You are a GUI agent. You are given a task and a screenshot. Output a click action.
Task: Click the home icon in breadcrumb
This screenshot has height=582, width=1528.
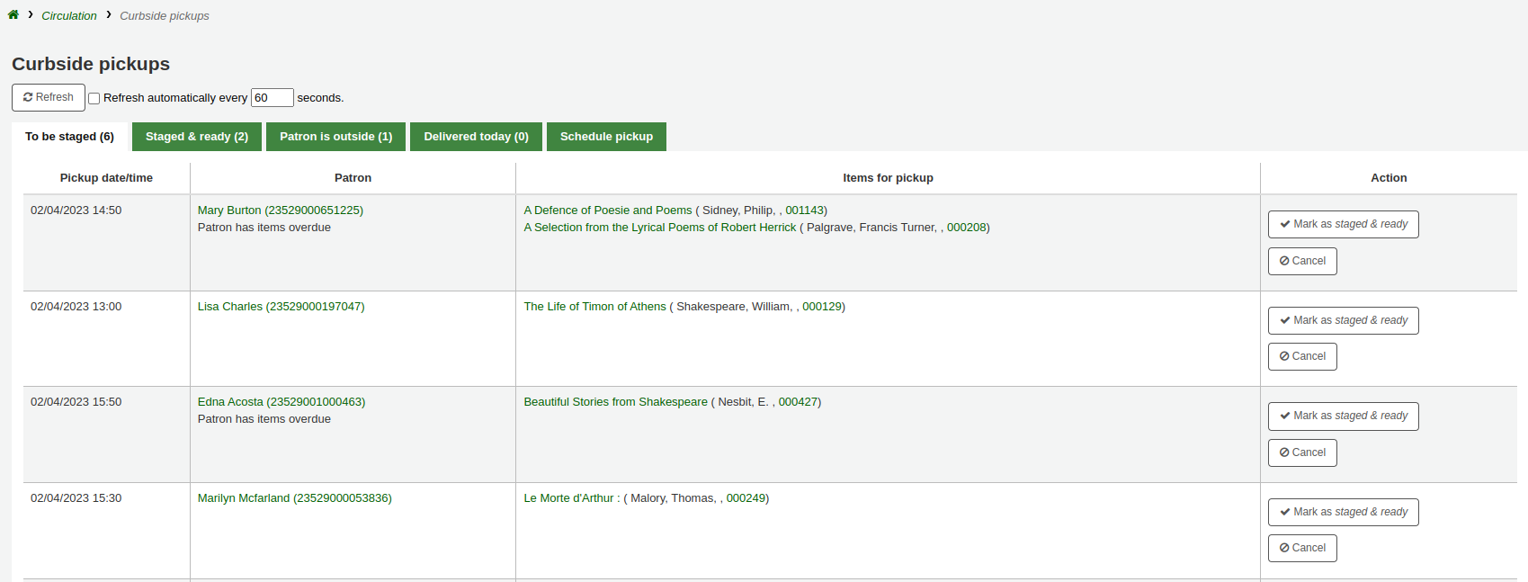(13, 15)
